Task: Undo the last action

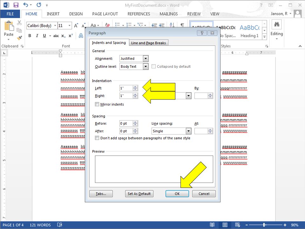Action: [25, 5]
